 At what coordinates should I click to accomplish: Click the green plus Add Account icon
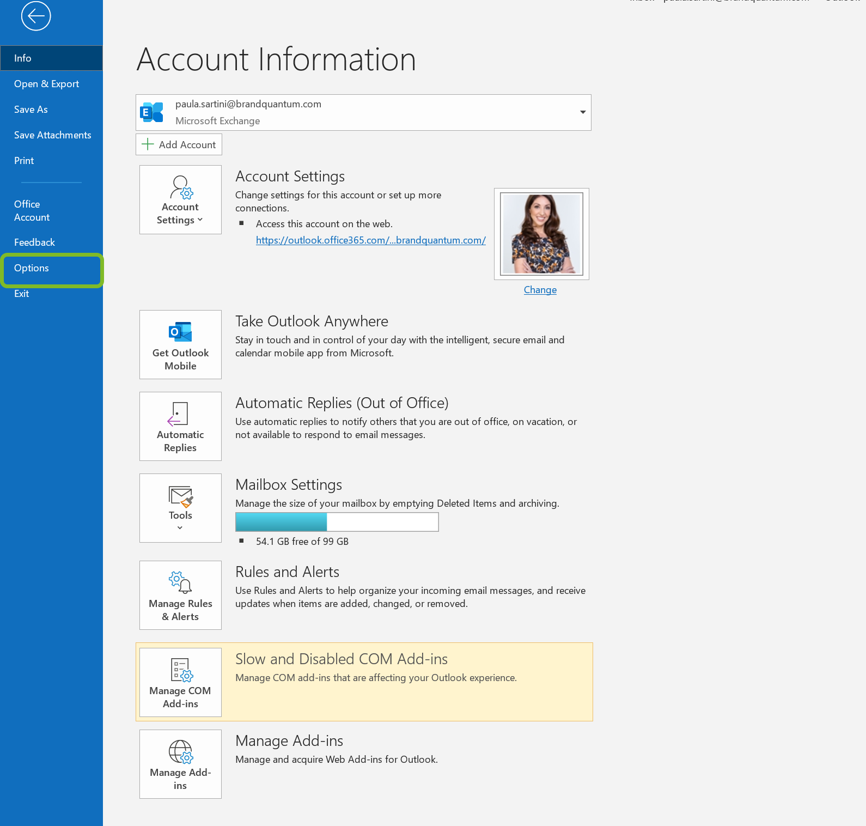point(148,144)
